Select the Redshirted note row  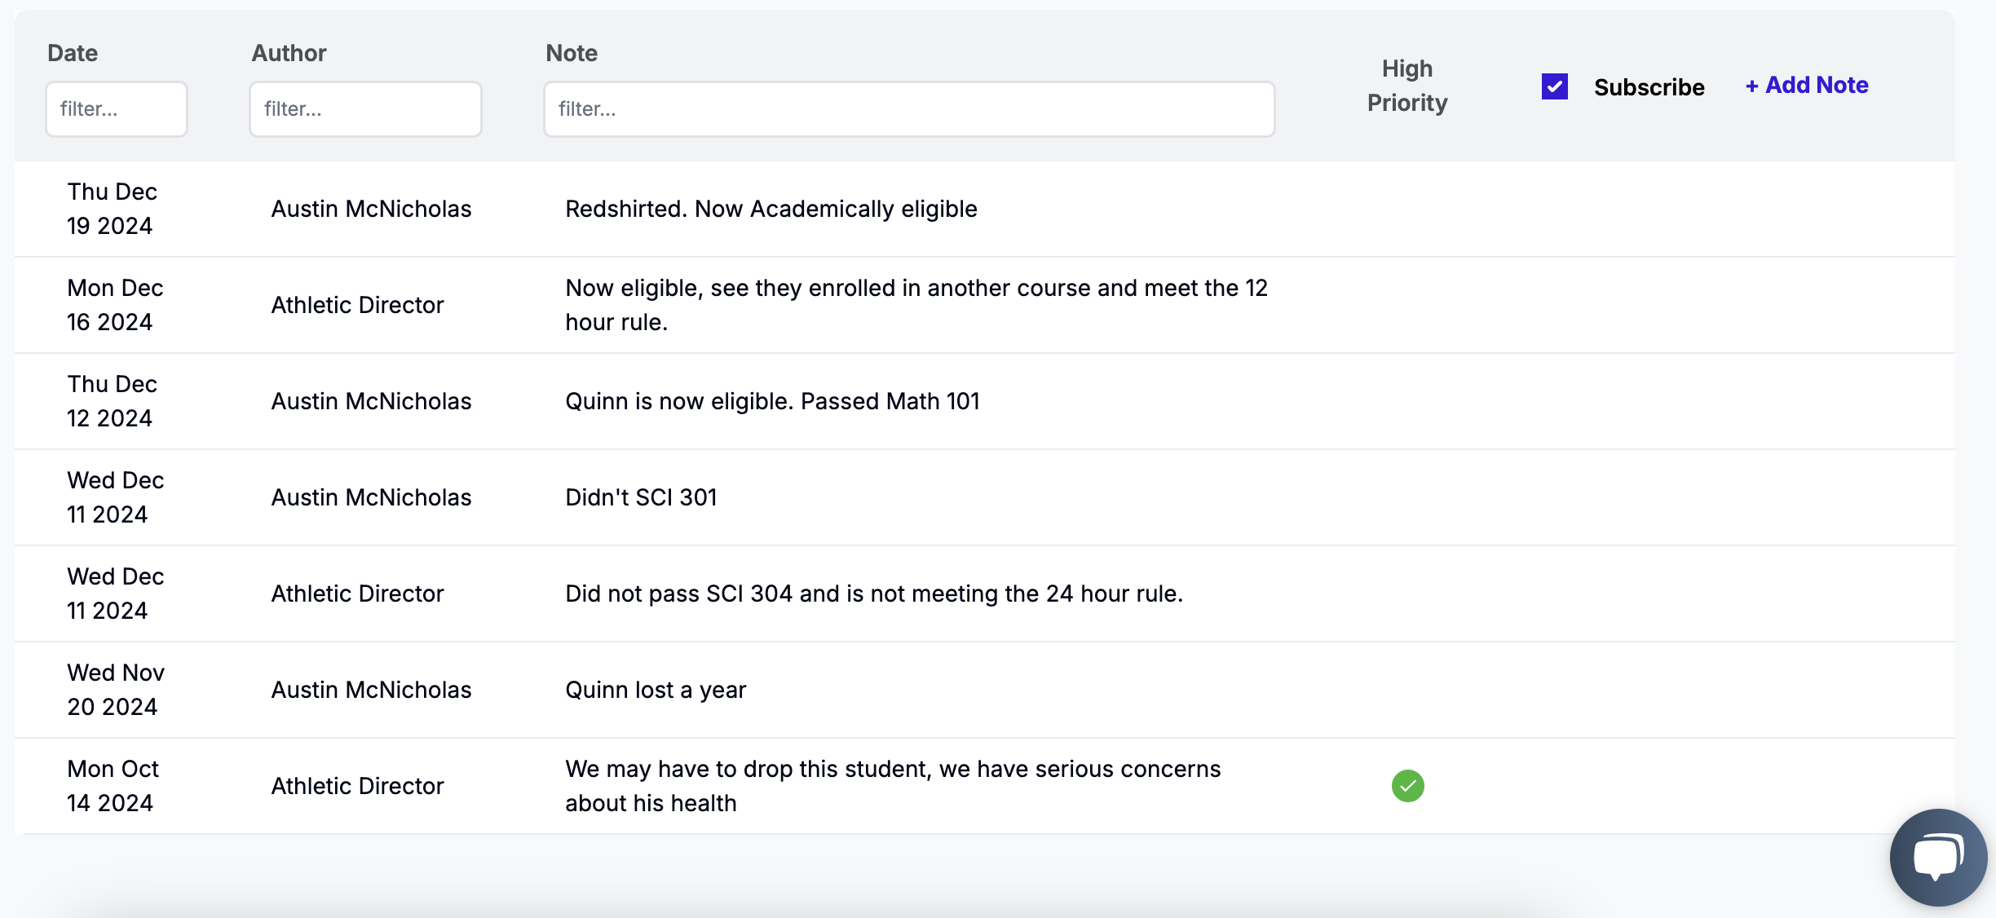point(771,210)
